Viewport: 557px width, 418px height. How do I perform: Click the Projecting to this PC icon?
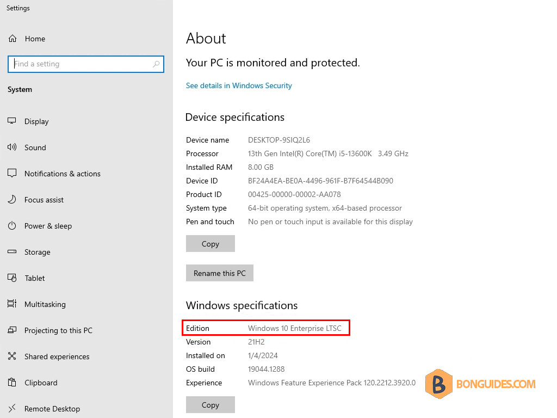pos(12,330)
